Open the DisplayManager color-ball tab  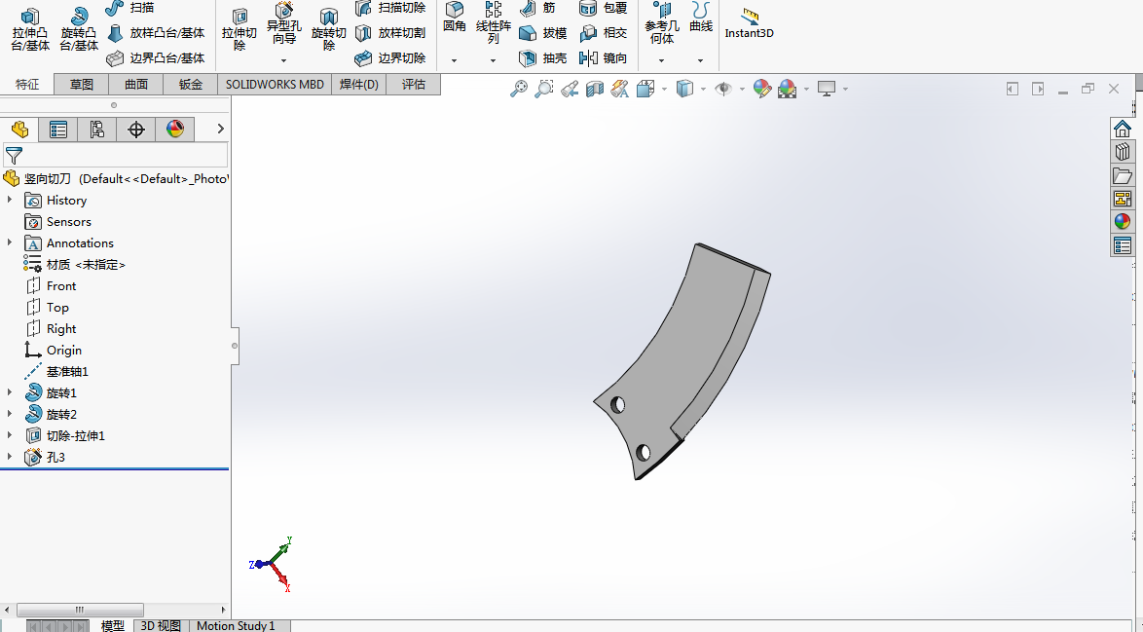[x=175, y=130]
